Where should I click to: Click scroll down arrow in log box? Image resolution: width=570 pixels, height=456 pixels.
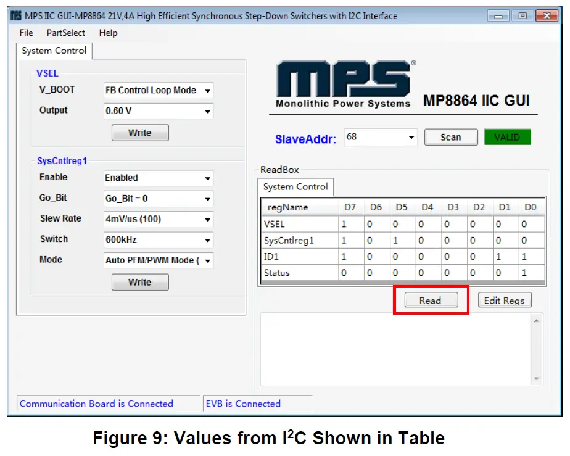pyautogui.click(x=537, y=379)
